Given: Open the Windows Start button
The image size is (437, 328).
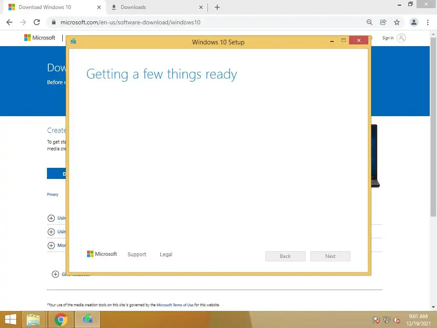Looking at the screenshot, I should (11, 319).
